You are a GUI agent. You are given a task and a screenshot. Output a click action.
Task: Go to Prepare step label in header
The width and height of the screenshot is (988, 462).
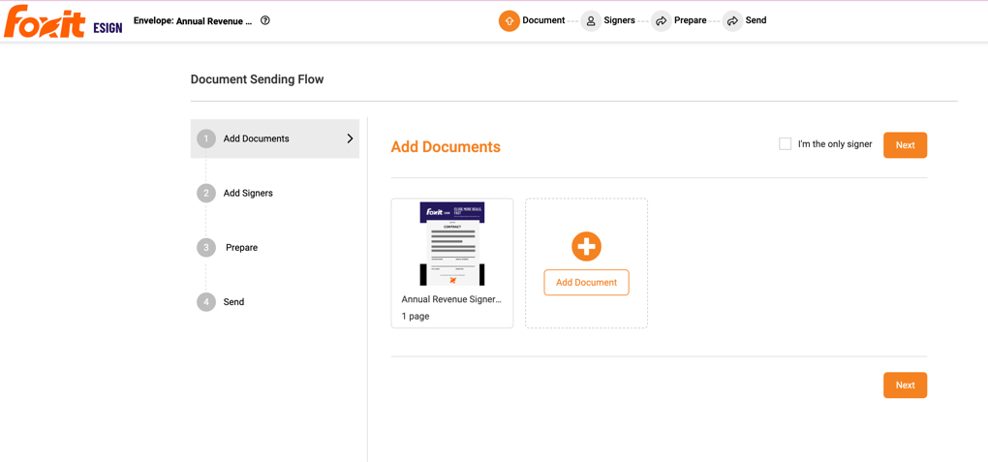pos(690,20)
